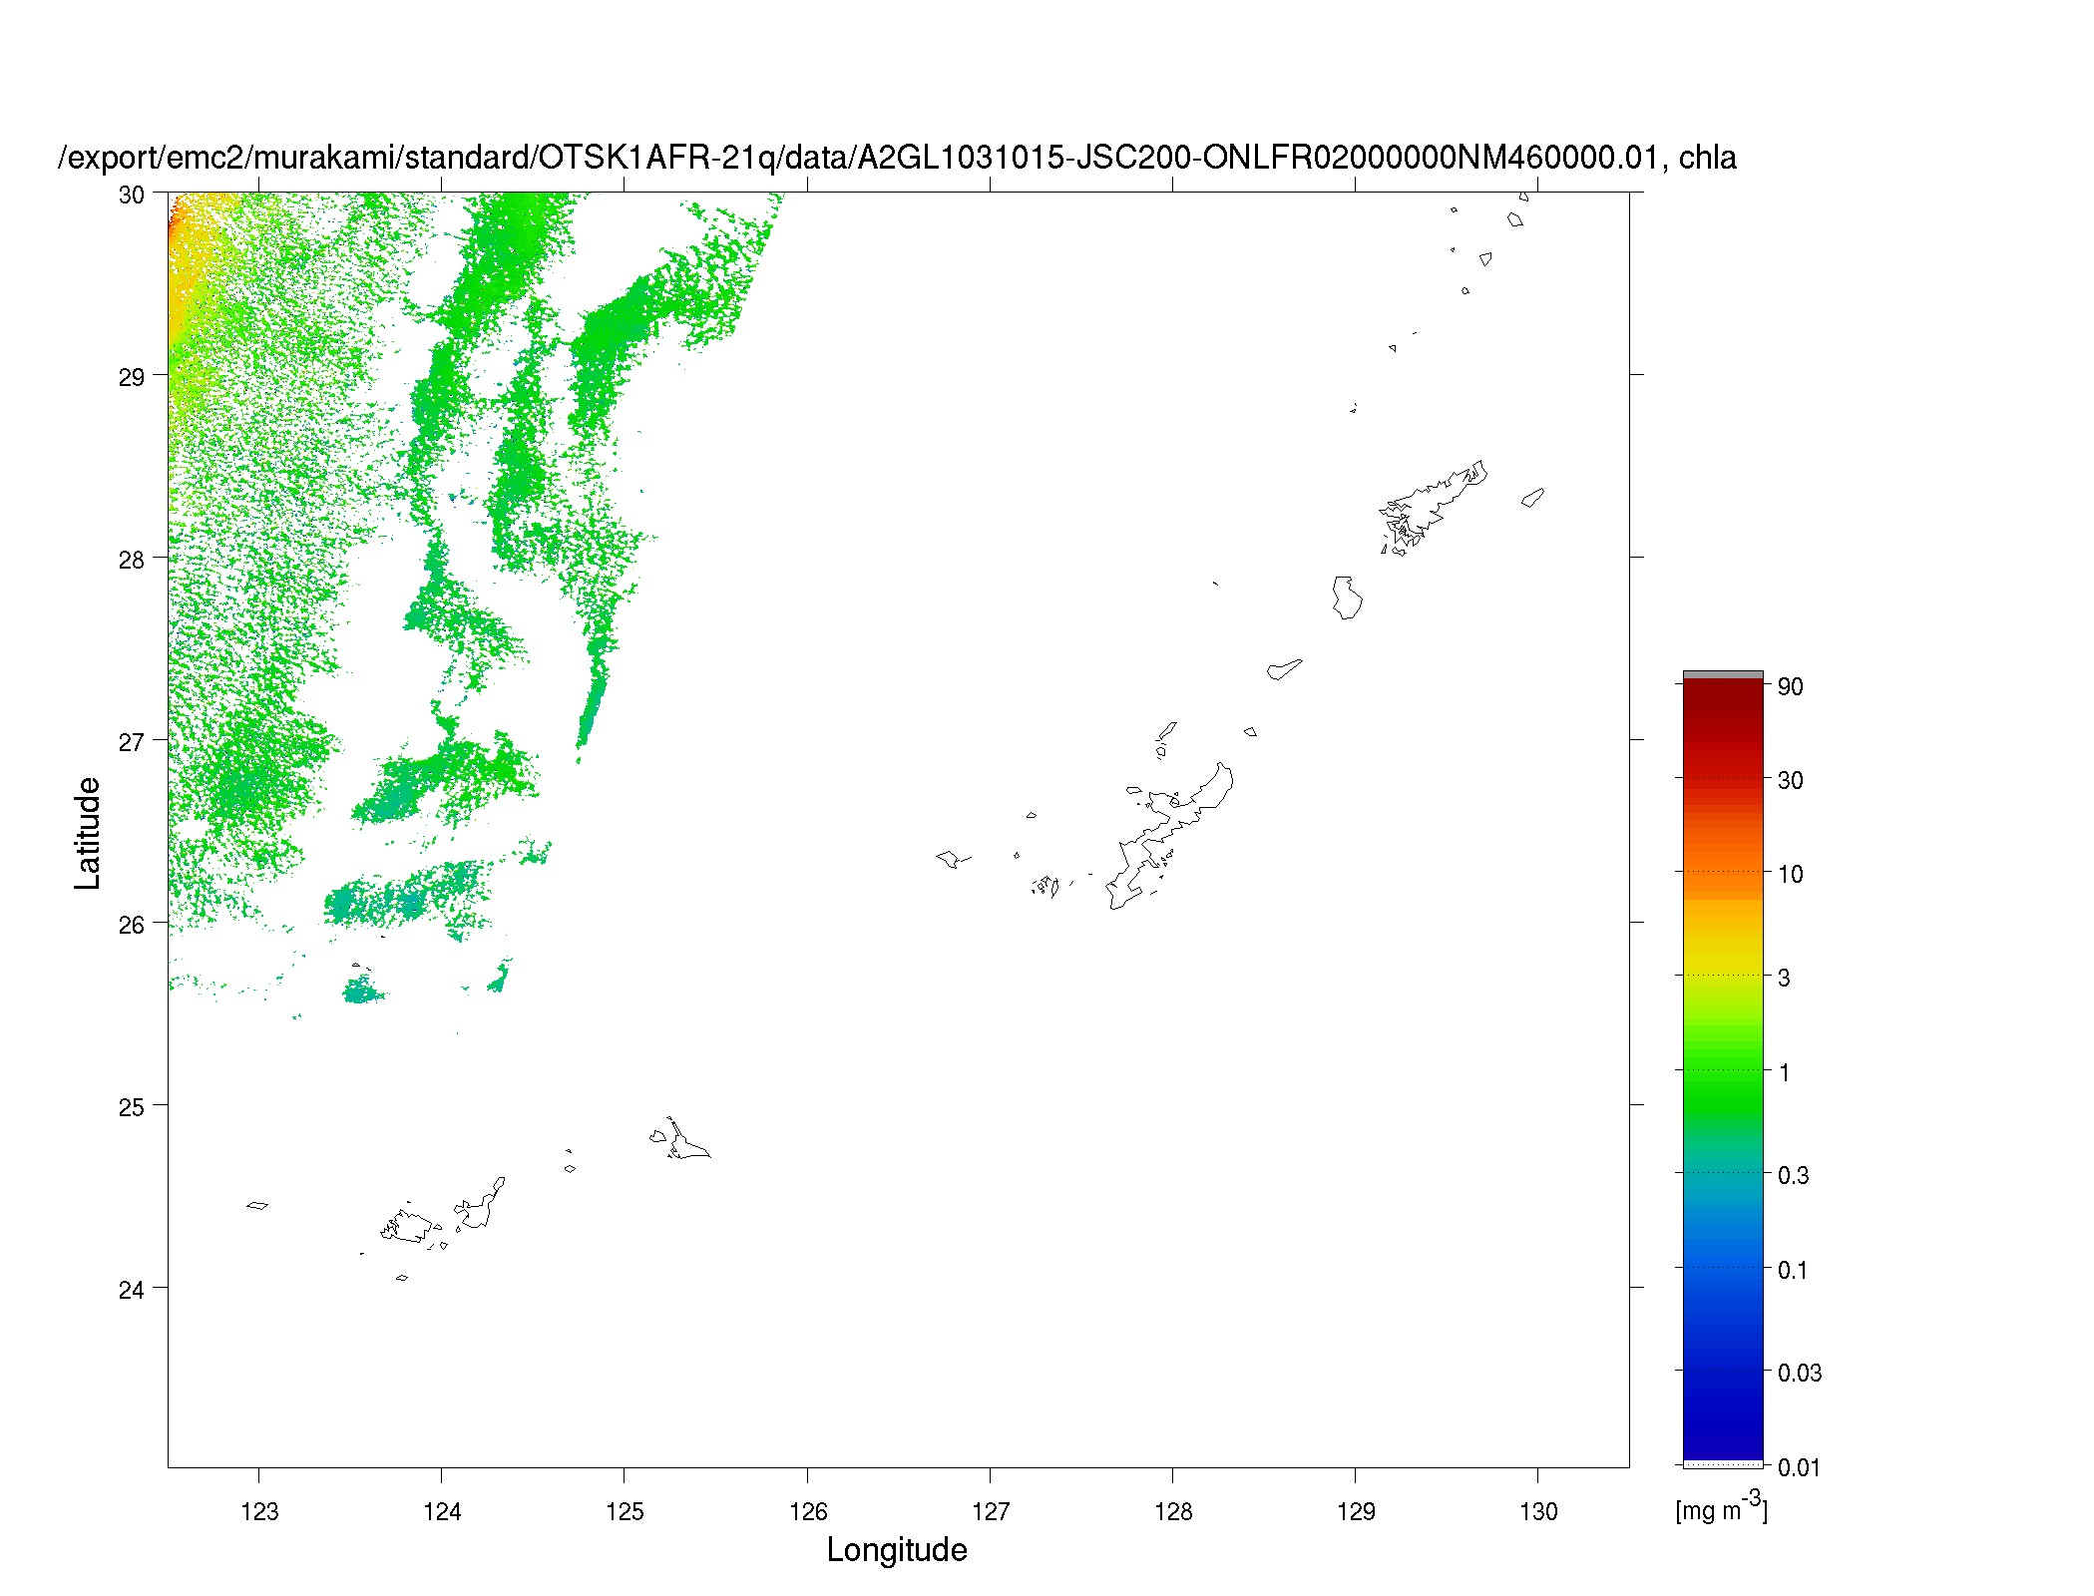The width and height of the screenshot is (2094, 1596).
Task: Click the Kikai island outline near 130E
Action: pyautogui.click(x=1532, y=497)
